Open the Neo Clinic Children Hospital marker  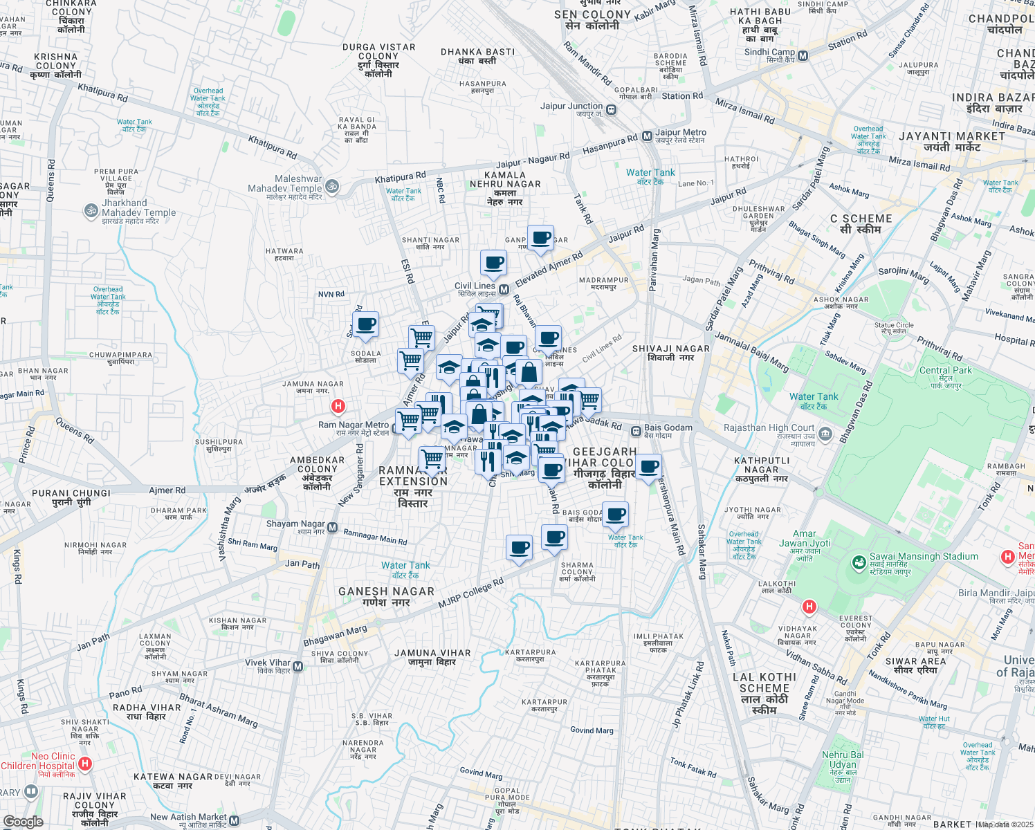[85, 764]
